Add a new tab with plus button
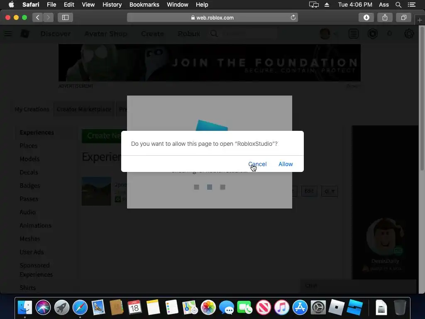The width and height of the screenshot is (425, 319). point(420,20)
